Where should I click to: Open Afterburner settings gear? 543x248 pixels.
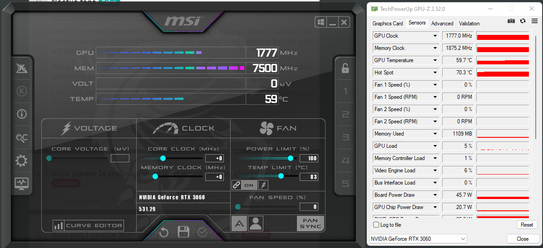point(21,160)
